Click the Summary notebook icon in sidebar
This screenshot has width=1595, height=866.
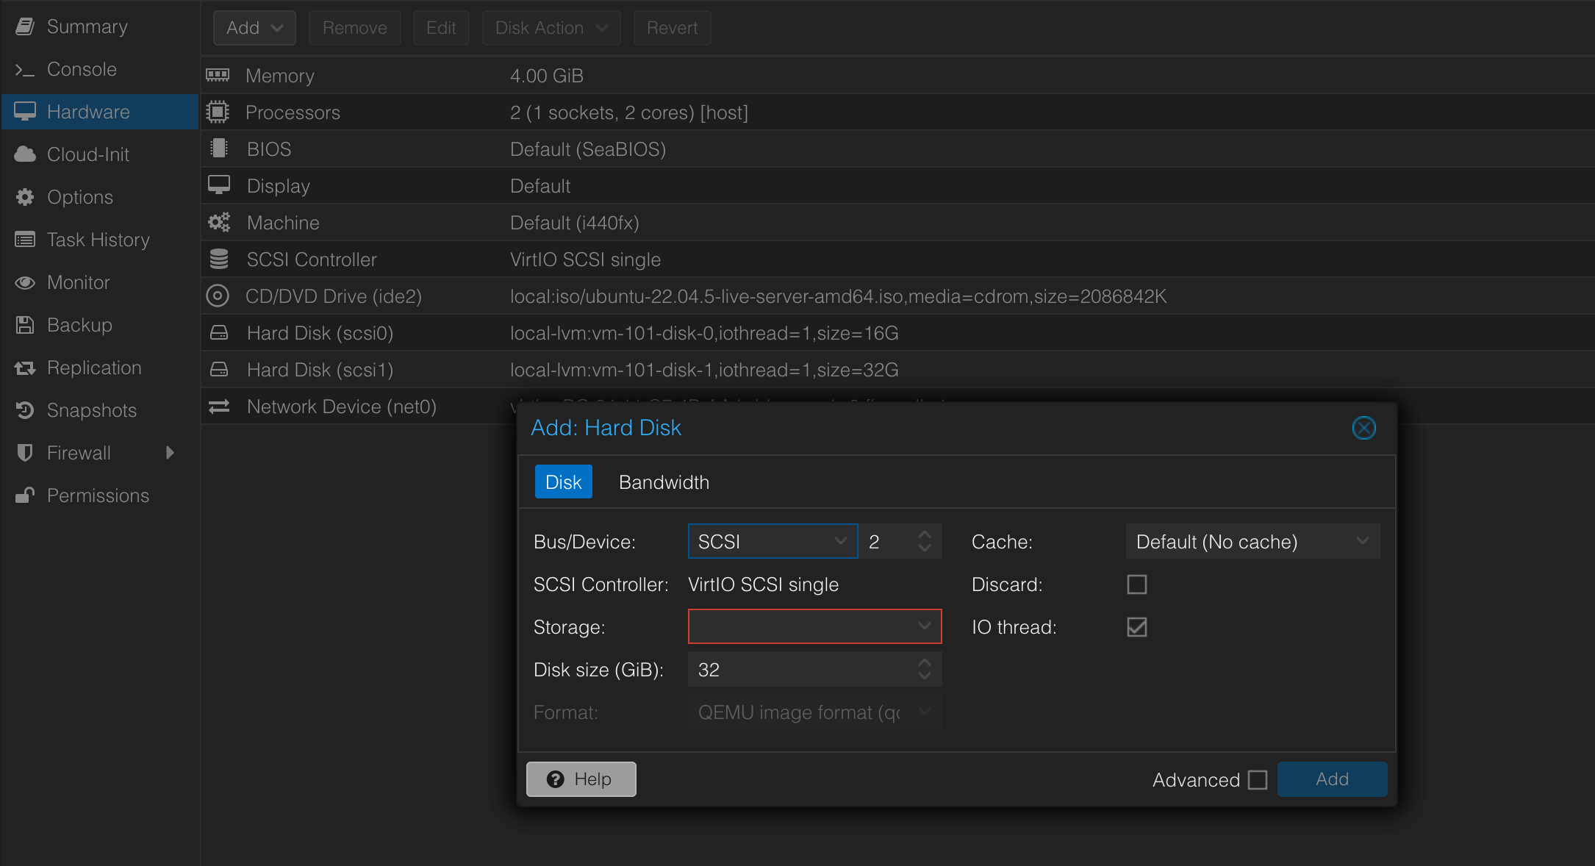click(x=25, y=27)
